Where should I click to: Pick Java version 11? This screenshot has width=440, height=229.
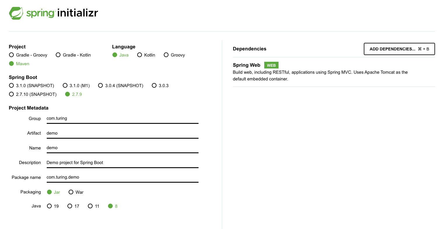point(94,206)
